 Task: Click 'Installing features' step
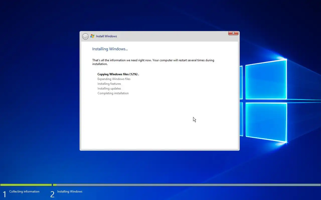pos(109,84)
